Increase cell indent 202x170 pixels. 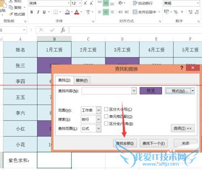[127, 12]
